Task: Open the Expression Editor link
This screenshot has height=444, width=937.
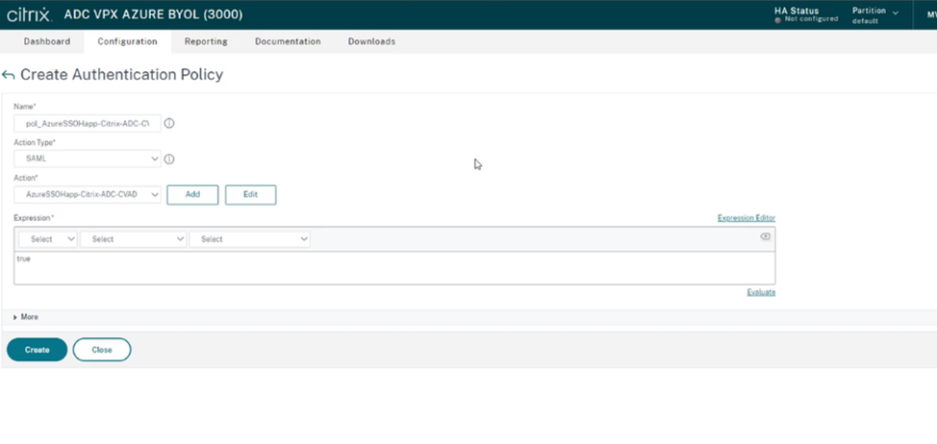Action: coord(747,218)
